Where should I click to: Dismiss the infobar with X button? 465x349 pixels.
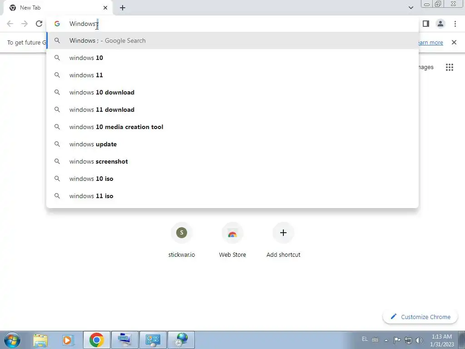[454, 42]
